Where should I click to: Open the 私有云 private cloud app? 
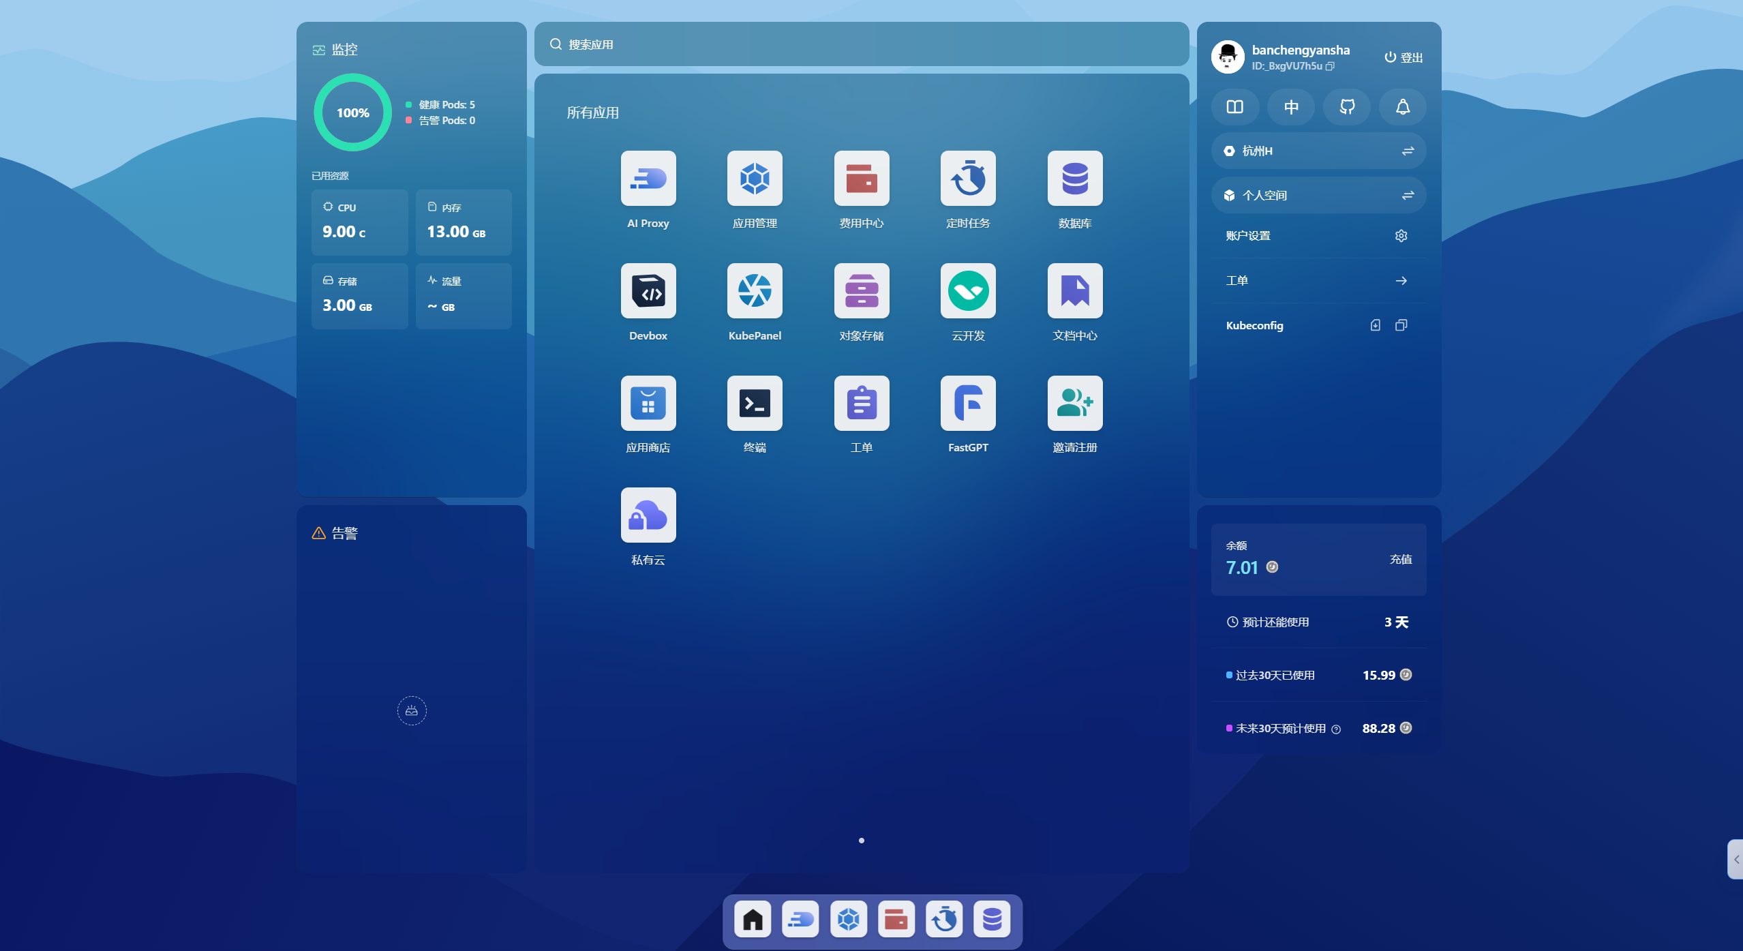point(648,515)
